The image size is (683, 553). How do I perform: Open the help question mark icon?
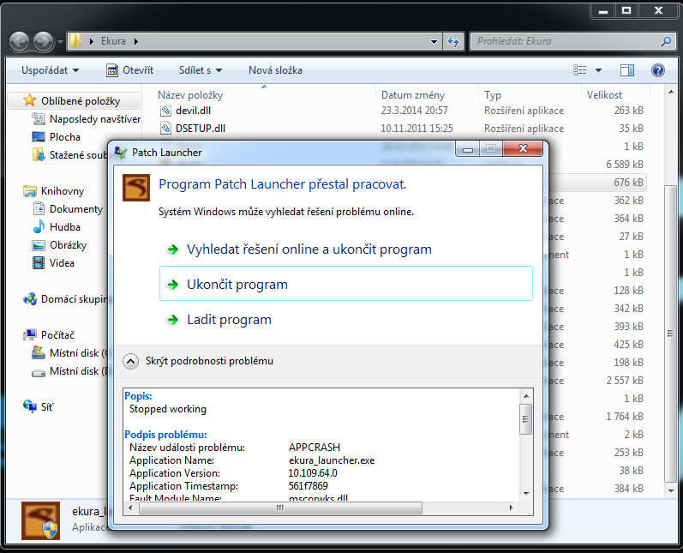[x=657, y=70]
